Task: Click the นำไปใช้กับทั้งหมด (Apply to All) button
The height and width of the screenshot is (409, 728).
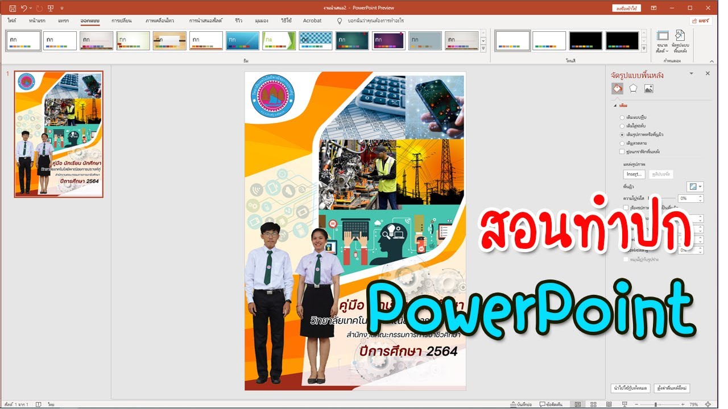Action: pos(630,389)
